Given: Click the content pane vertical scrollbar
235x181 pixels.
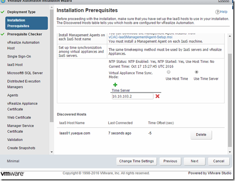Looking at the screenshot, I should [x=230, y=100].
